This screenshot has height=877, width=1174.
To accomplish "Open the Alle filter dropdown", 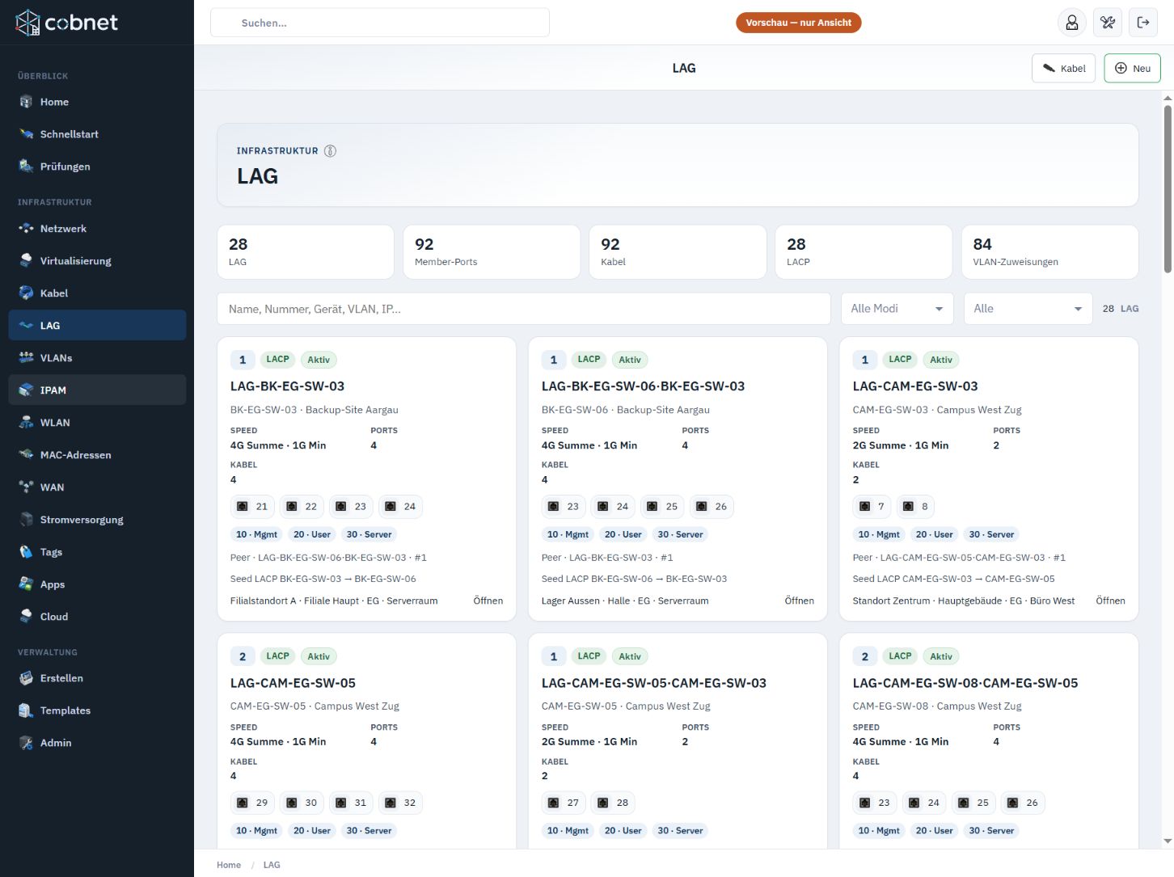I will pyautogui.click(x=1028, y=309).
